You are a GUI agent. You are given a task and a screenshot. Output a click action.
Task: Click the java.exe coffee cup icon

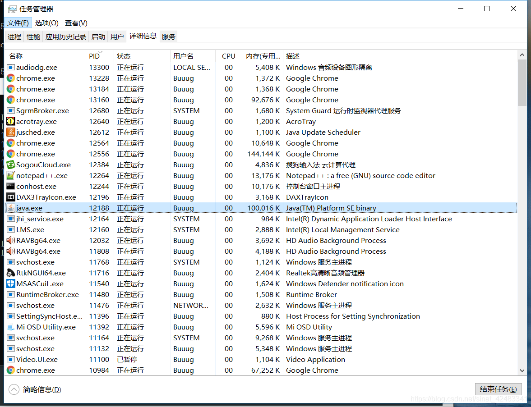point(11,208)
